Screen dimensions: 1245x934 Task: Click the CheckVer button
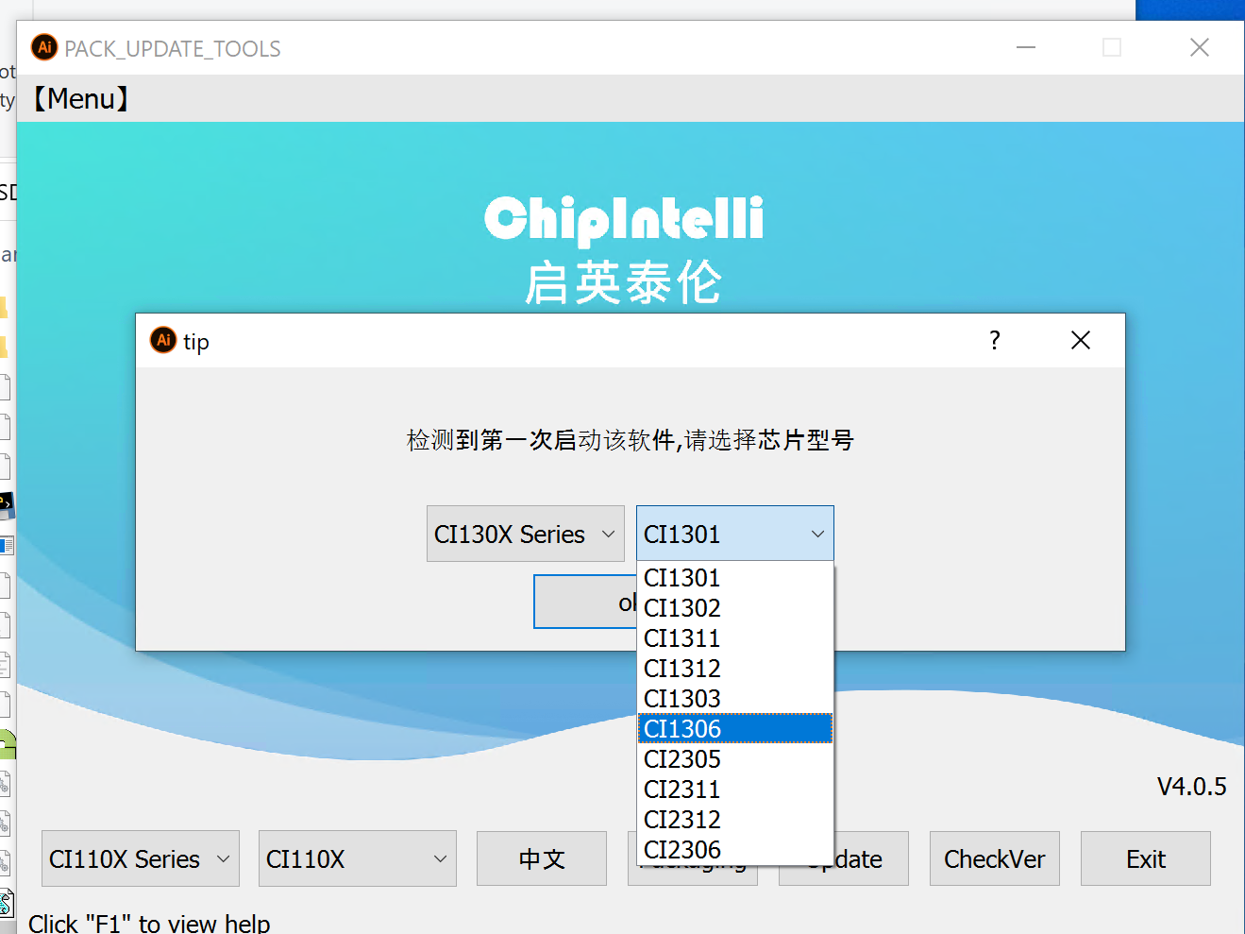994,858
